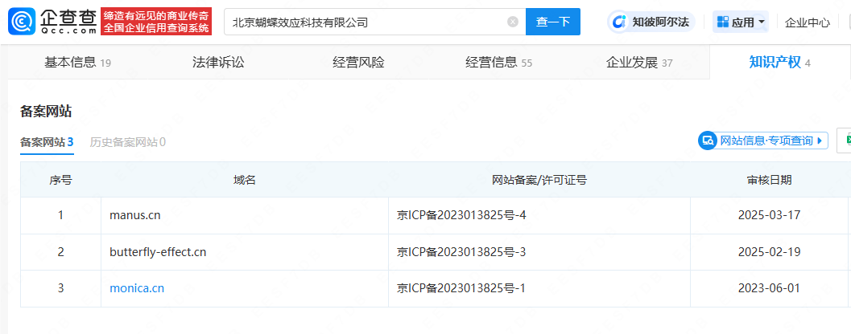Expand the 应用 dropdown arrow
Image resolution: width=851 pixels, height=334 pixels.
[x=762, y=22]
